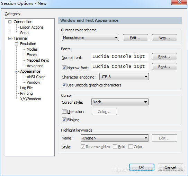The height and width of the screenshot is (176, 188).
Task: Select Emacs category
Action: [x=32, y=55]
